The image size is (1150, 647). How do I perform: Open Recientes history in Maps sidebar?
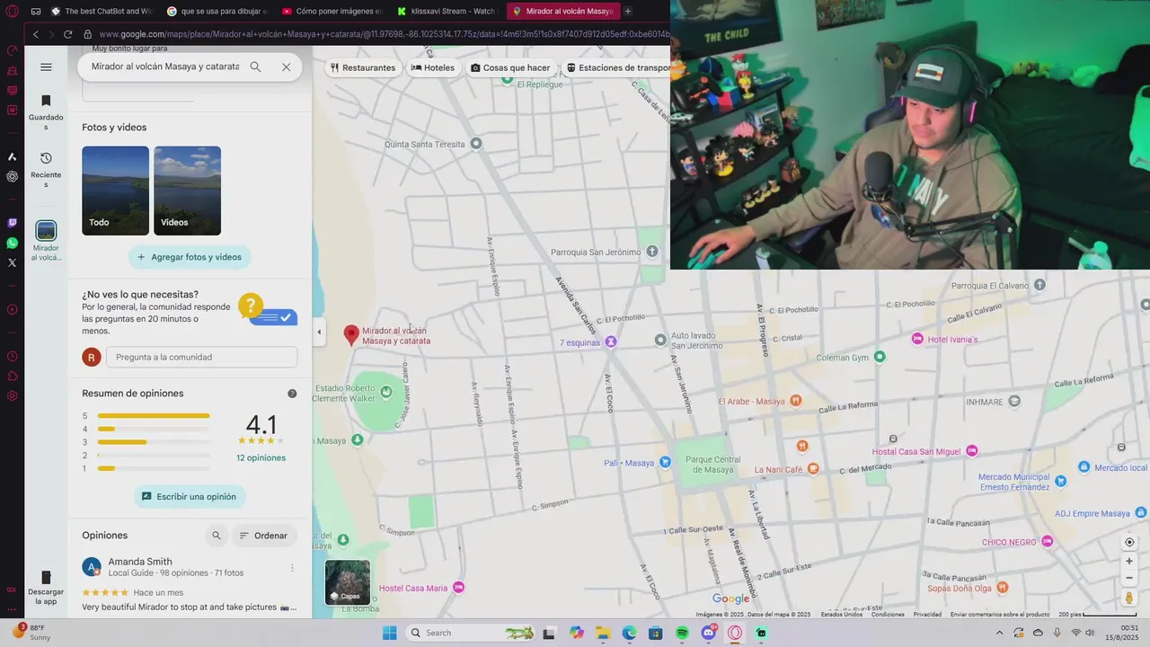(x=46, y=170)
